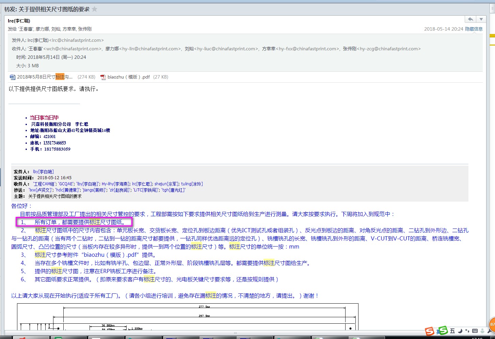Click the size line 大小: 3 MB
The height and width of the screenshot is (339, 495).
click(28, 66)
